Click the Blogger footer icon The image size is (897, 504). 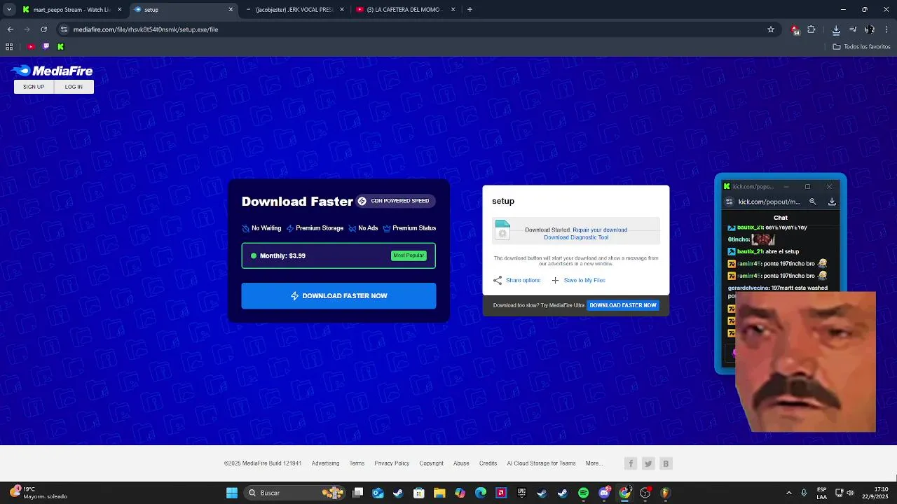tap(666, 463)
